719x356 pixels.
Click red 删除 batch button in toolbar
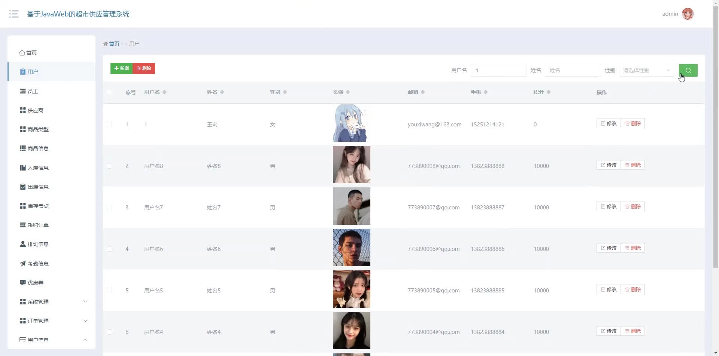[x=144, y=68]
